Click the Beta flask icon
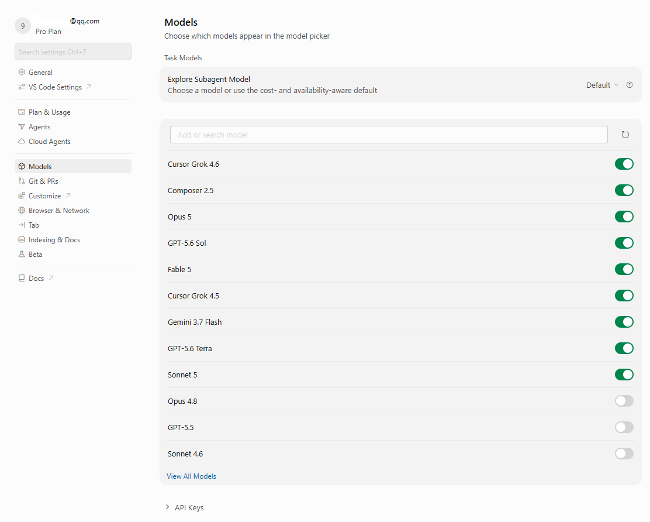 (x=22, y=254)
